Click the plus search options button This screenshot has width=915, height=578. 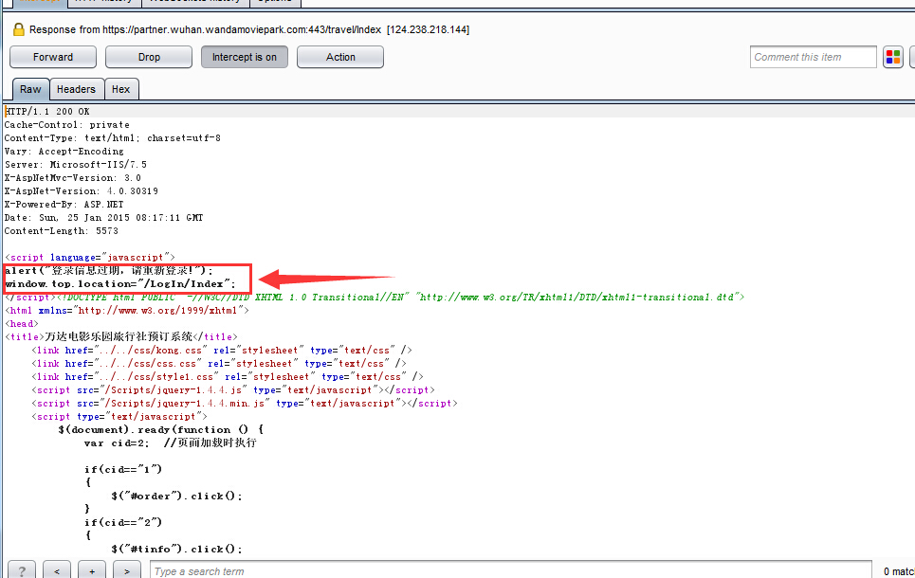pos(92,571)
